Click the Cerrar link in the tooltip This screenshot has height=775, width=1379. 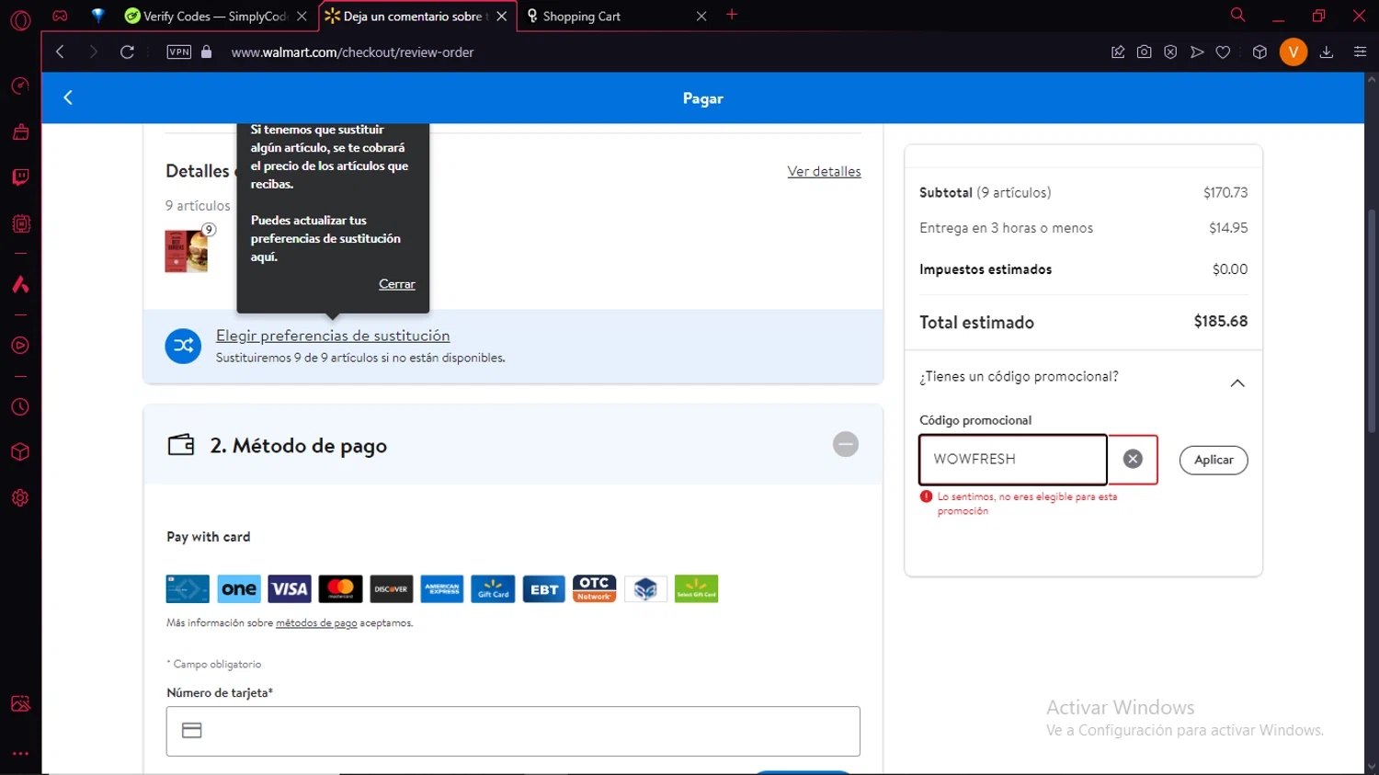point(397,284)
